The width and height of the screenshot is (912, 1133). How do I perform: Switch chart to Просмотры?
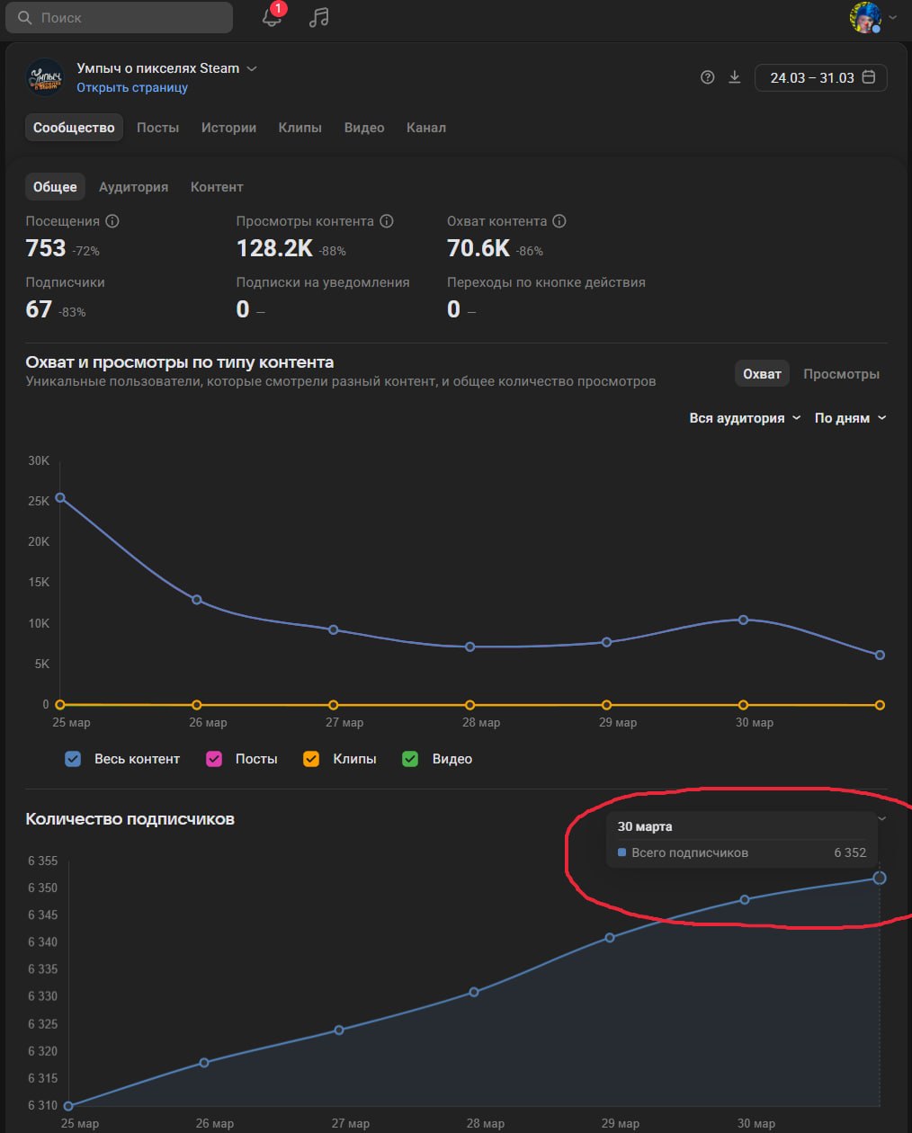click(841, 374)
